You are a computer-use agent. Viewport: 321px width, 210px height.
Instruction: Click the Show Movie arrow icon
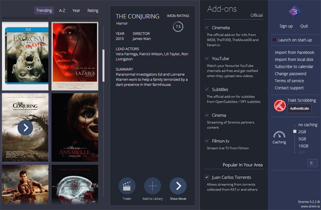click(x=178, y=186)
